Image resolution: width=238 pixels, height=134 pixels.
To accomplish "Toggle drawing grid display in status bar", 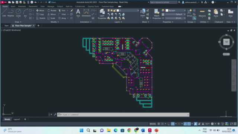I will click(159, 124).
